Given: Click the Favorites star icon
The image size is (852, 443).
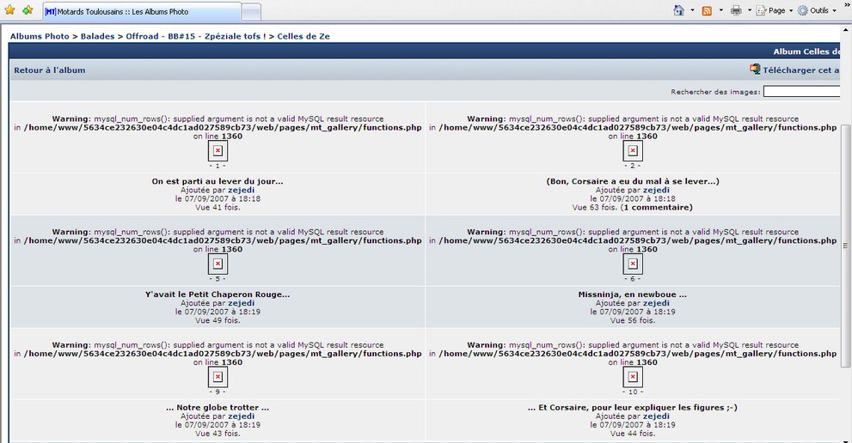Looking at the screenshot, I should click(x=9, y=10).
